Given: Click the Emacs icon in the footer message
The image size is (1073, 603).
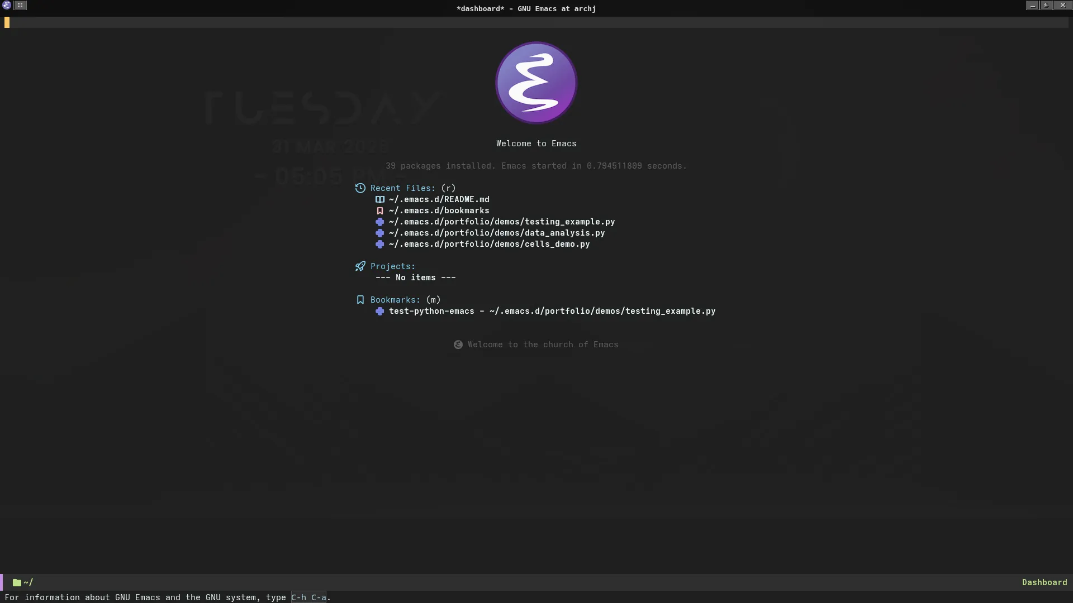Looking at the screenshot, I should click(458, 344).
